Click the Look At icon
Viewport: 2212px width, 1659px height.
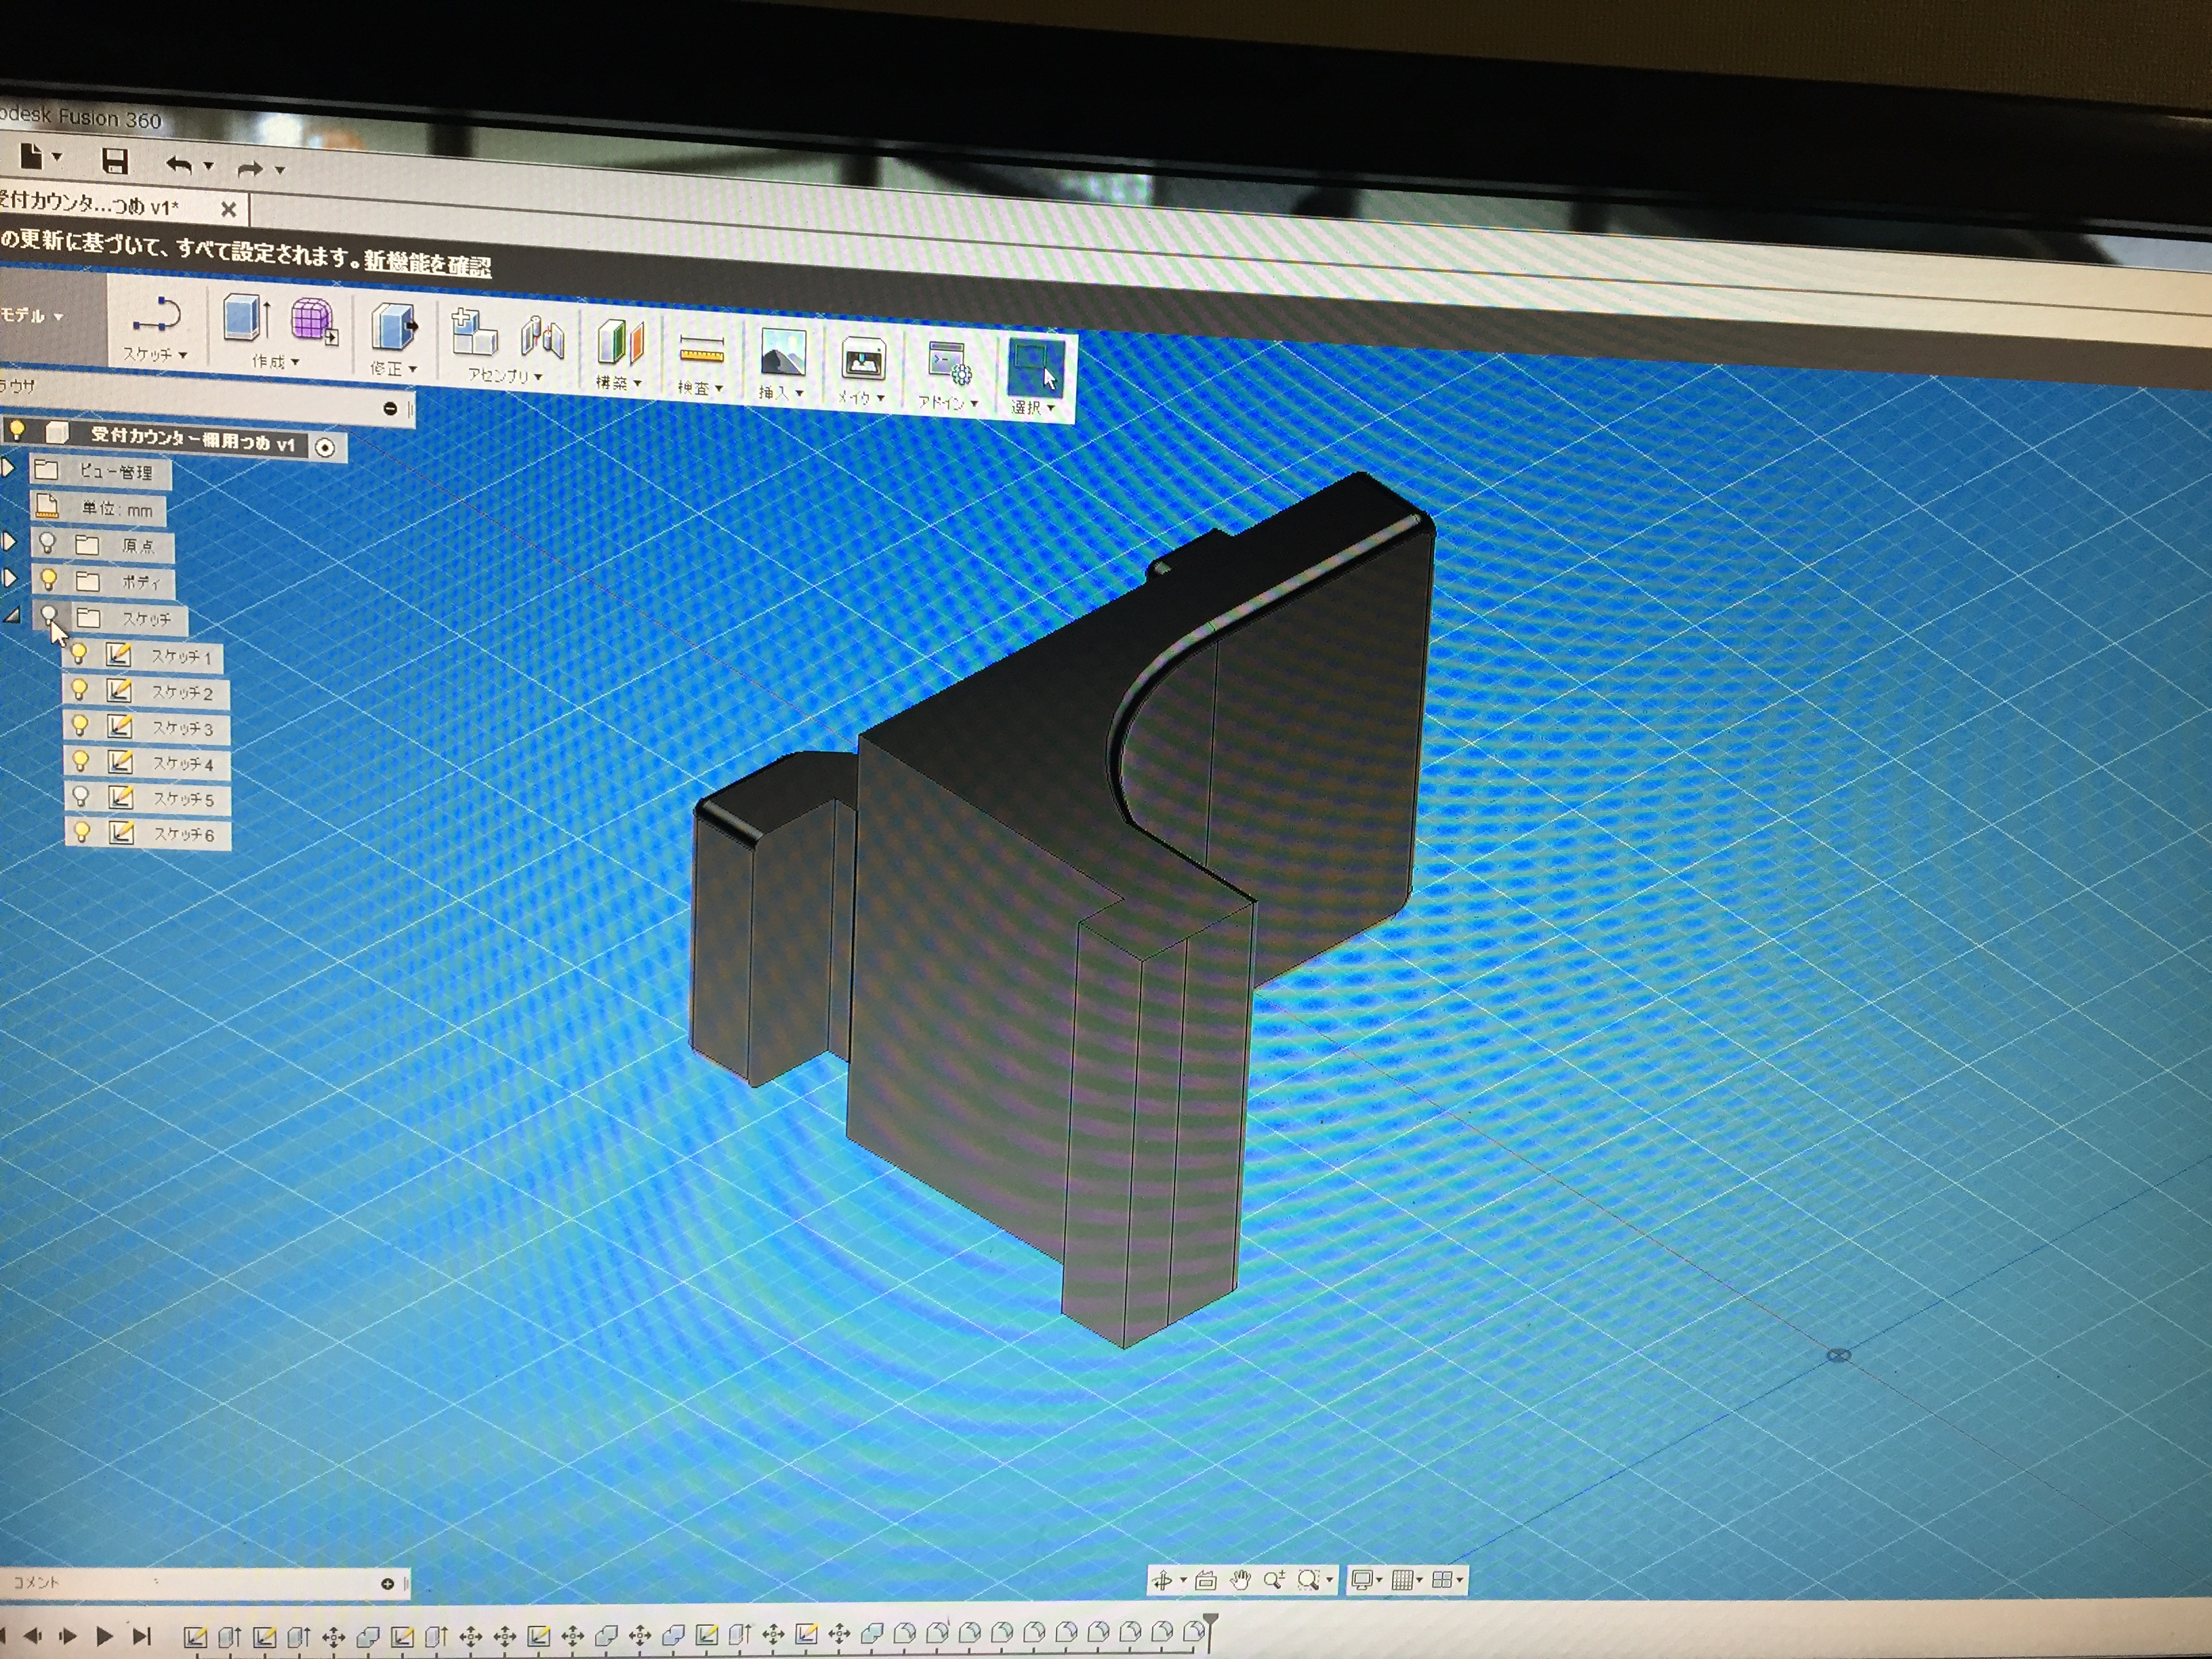point(1206,1580)
